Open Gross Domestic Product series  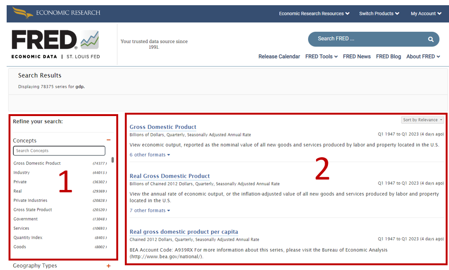pos(163,127)
